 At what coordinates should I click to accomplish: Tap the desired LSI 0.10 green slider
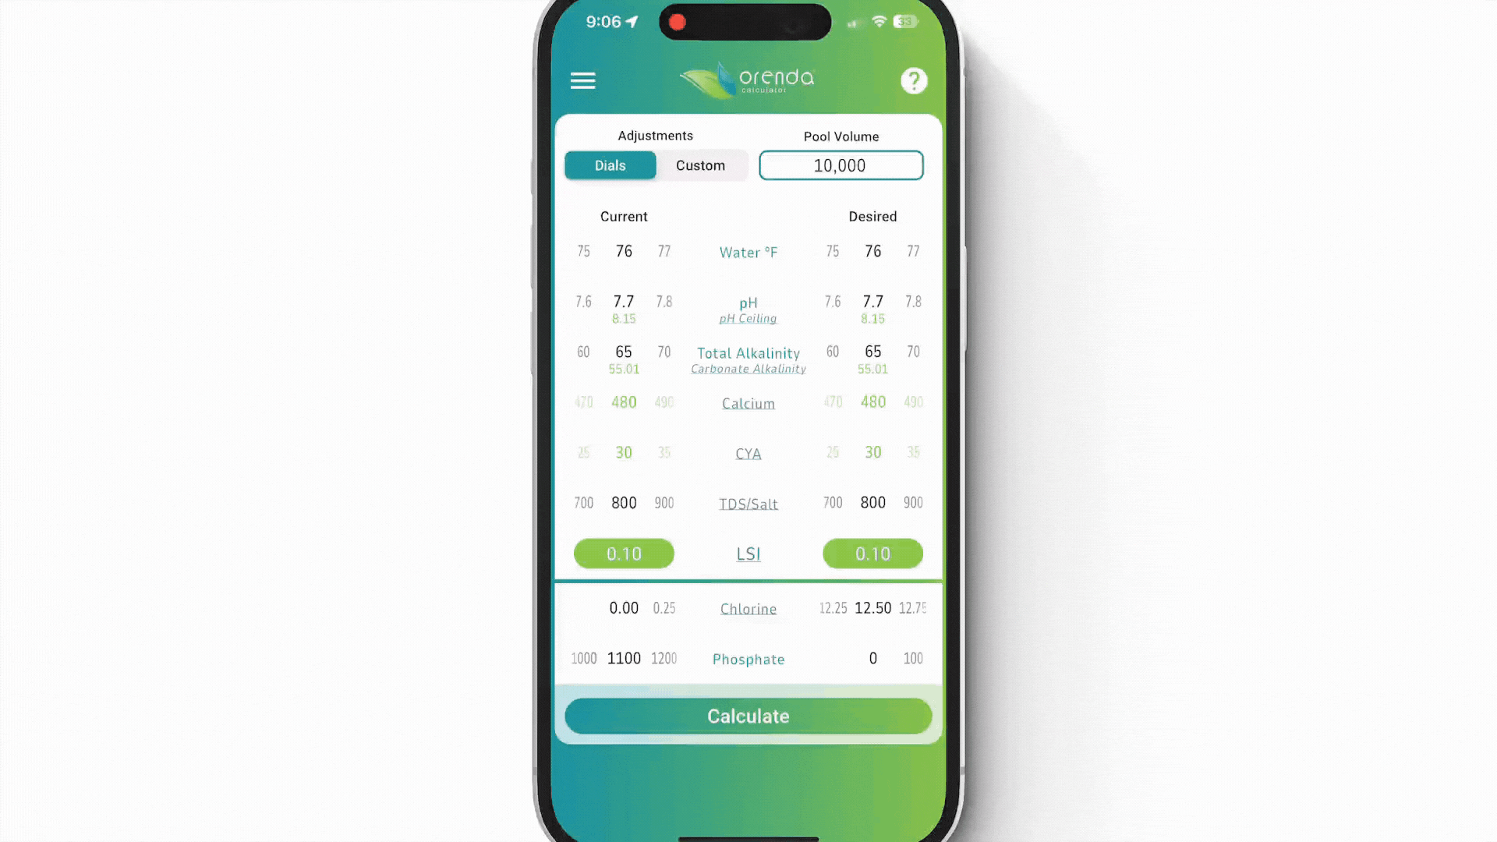pos(873,553)
